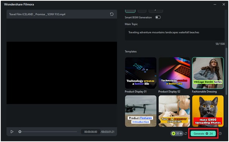Click the Generate button
The image size is (229, 142).
[203, 134]
